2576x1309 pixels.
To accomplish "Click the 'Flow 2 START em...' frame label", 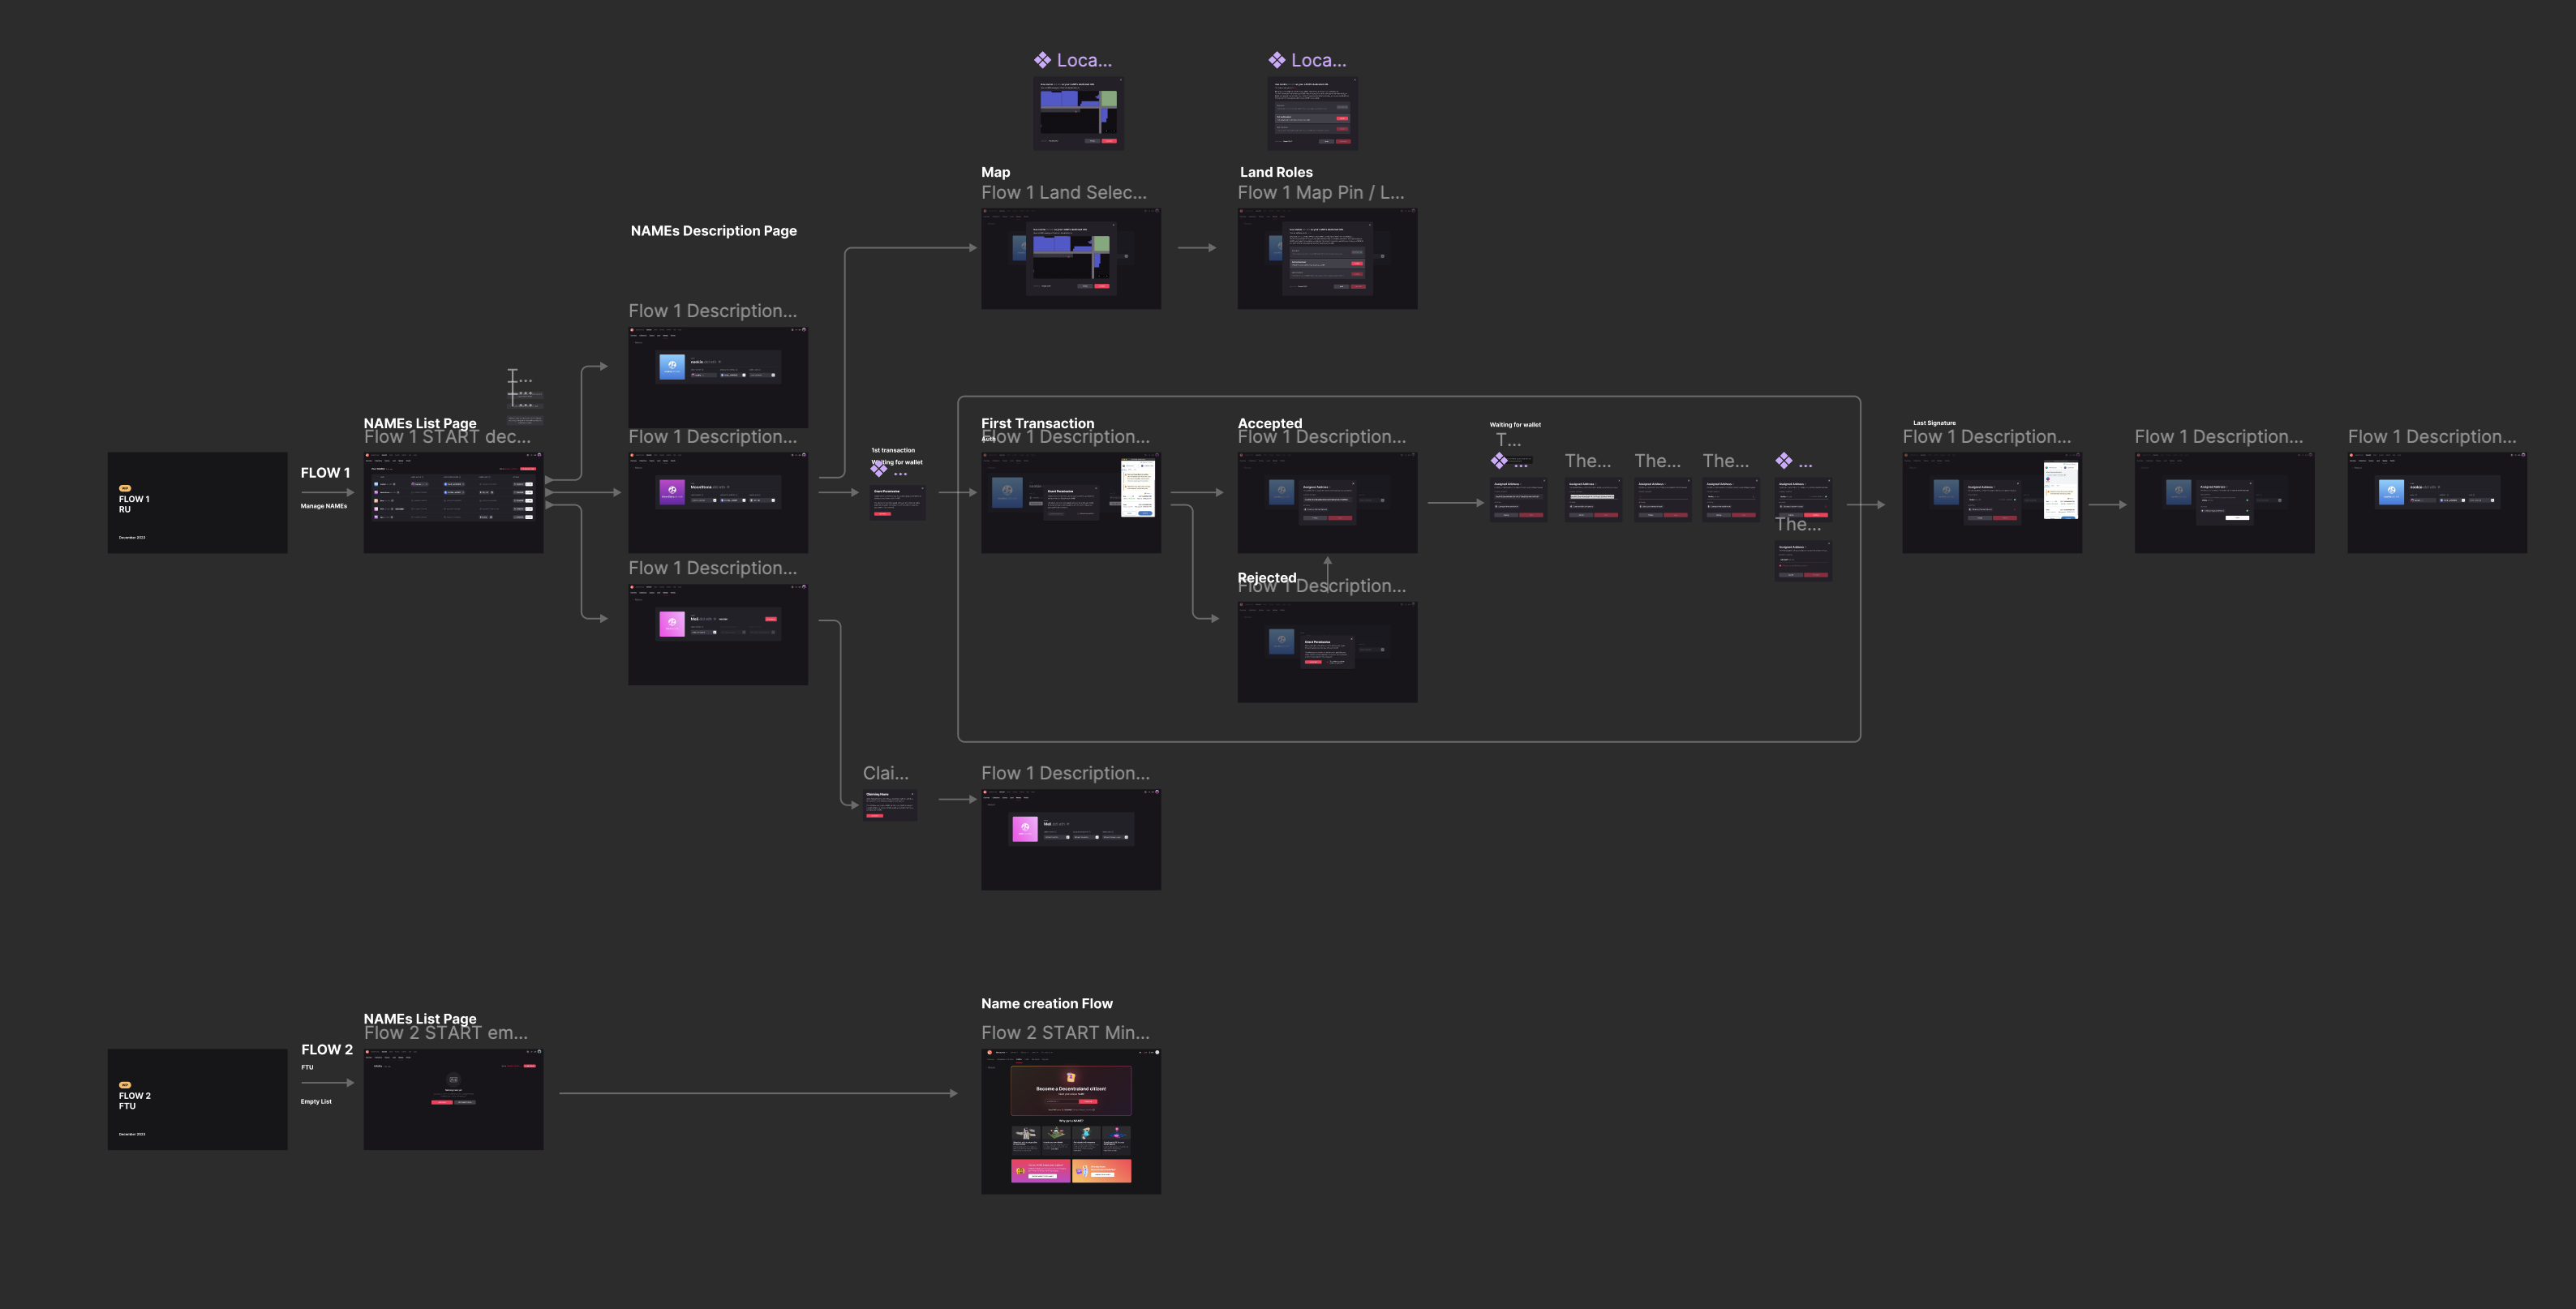I will point(446,1033).
